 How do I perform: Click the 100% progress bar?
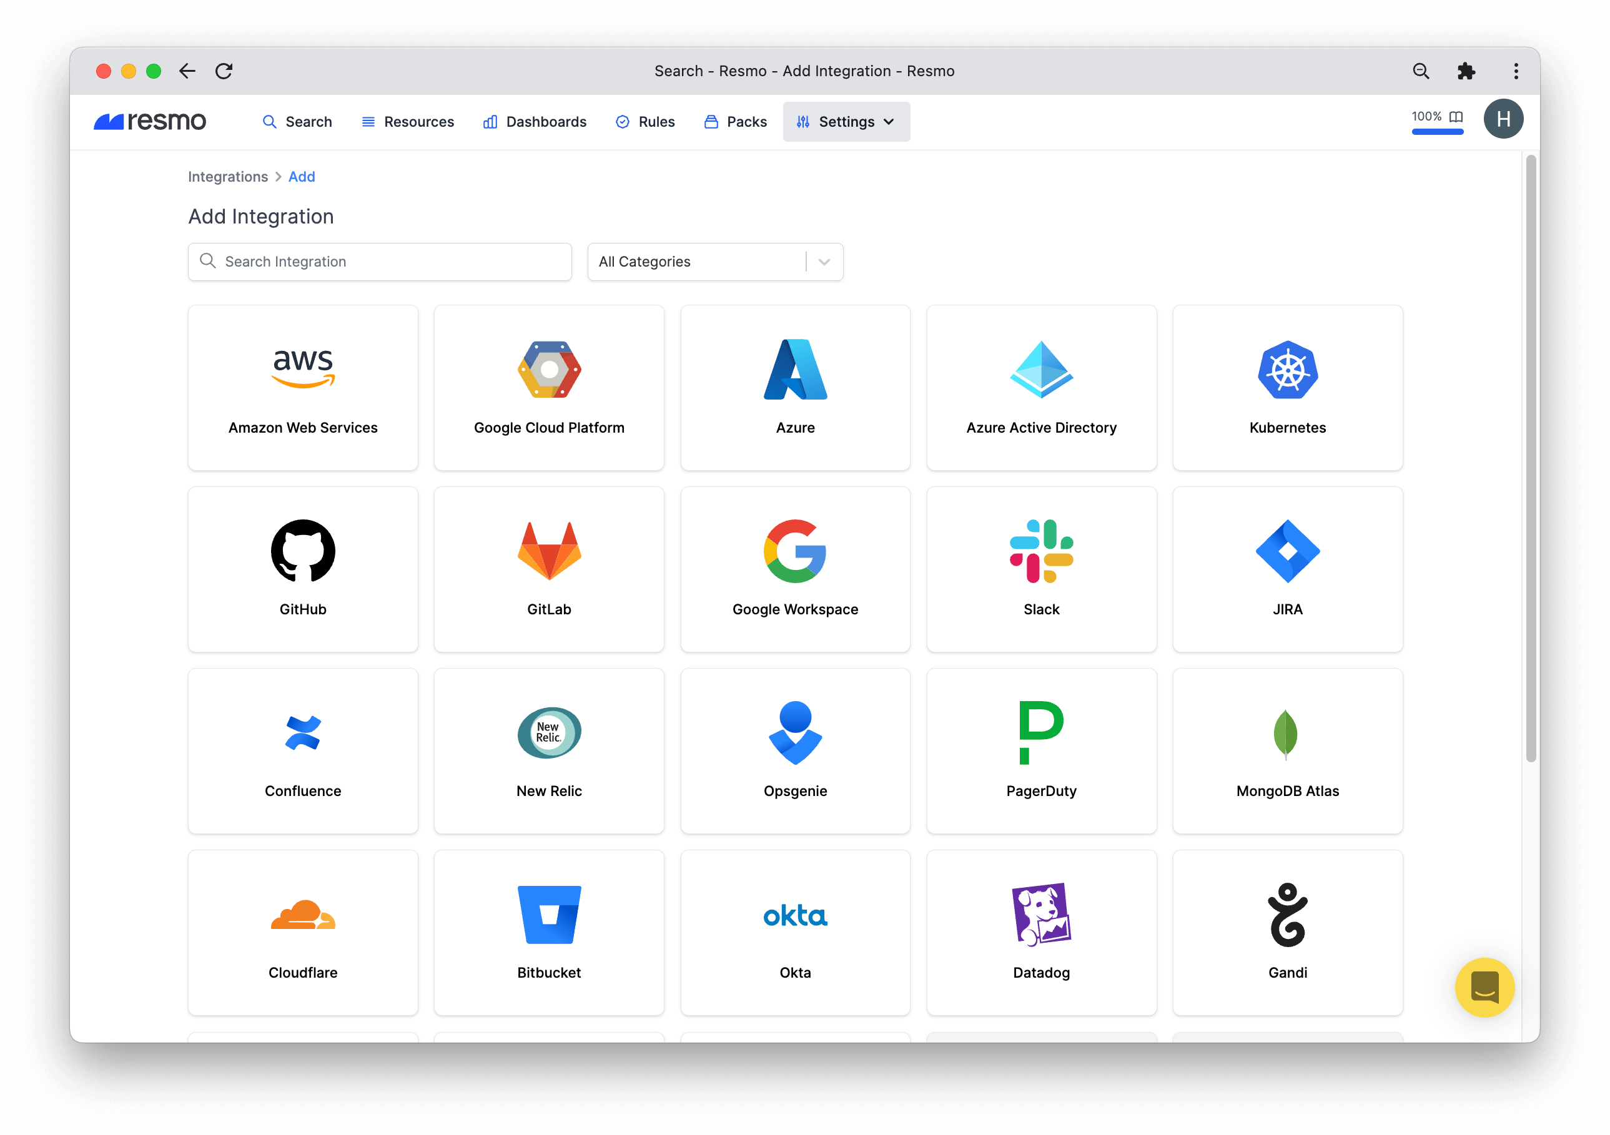[1438, 132]
